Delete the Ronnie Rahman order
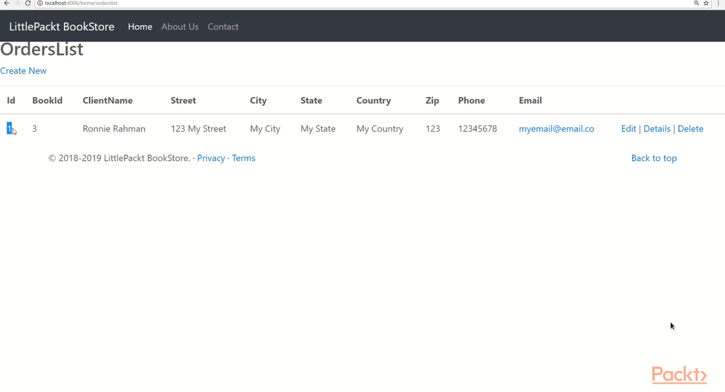 click(691, 128)
